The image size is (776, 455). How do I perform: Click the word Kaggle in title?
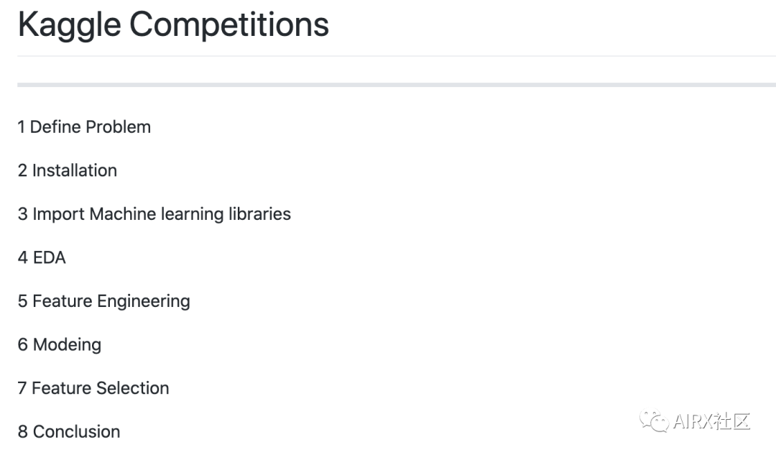[69, 26]
